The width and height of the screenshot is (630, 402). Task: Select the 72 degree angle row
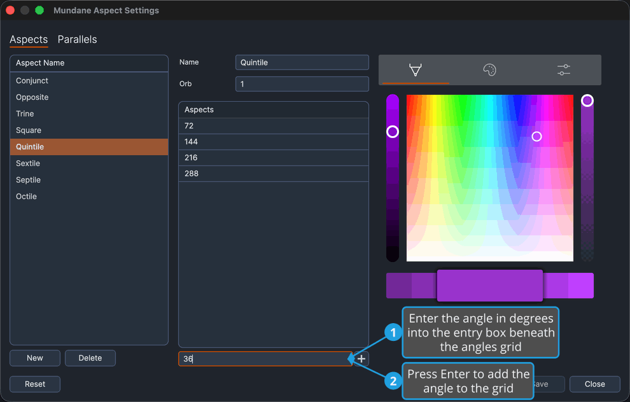pyautogui.click(x=273, y=126)
